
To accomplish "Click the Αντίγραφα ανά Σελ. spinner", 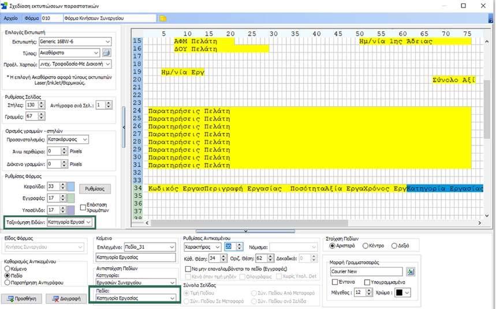I will pos(109,105).
